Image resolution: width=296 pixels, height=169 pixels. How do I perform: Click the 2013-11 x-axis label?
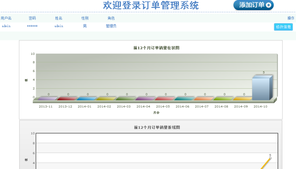pos(45,106)
